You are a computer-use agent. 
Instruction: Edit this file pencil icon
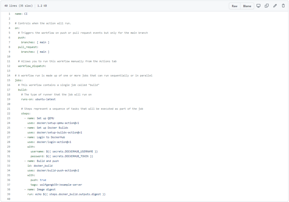[x=275, y=6]
